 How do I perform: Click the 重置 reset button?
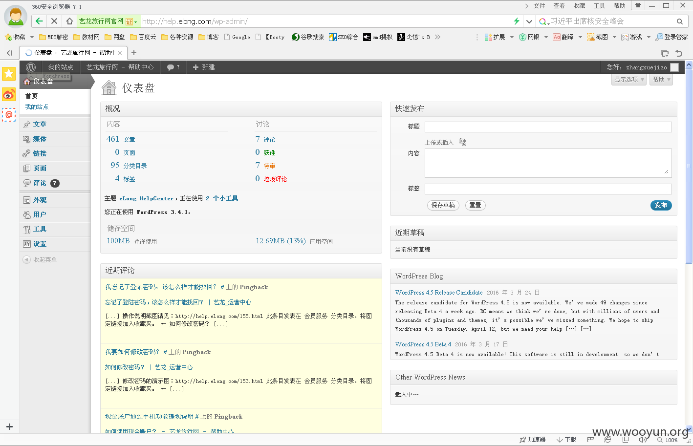click(x=476, y=205)
